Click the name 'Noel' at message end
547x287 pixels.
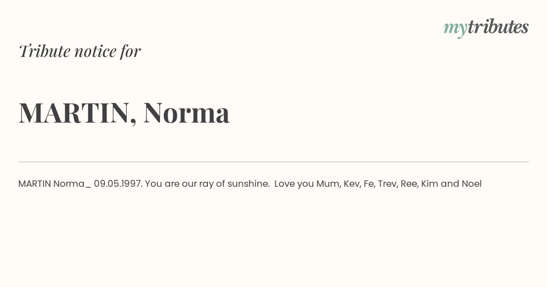(471, 184)
